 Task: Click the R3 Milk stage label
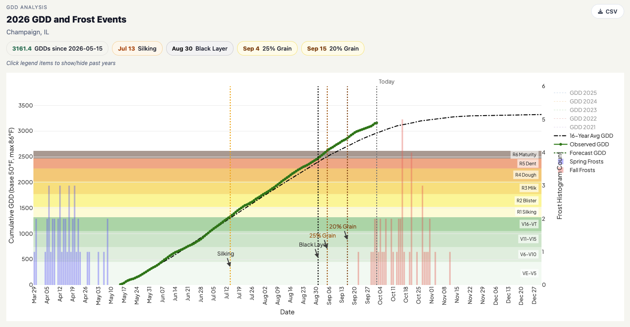click(528, 188)
